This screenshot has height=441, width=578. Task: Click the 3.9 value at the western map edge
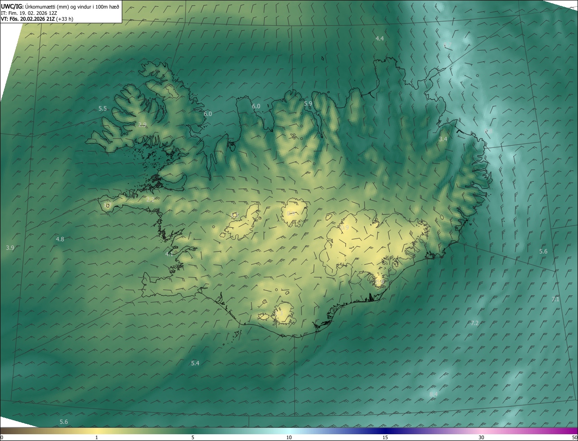coord(10,248)
